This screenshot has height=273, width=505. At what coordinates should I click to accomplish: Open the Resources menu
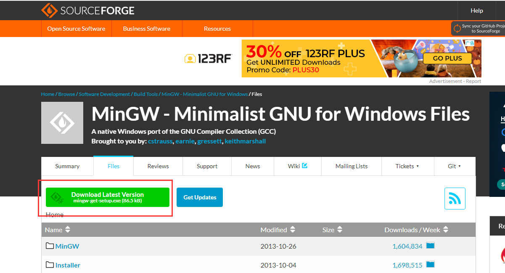point(217,29)
